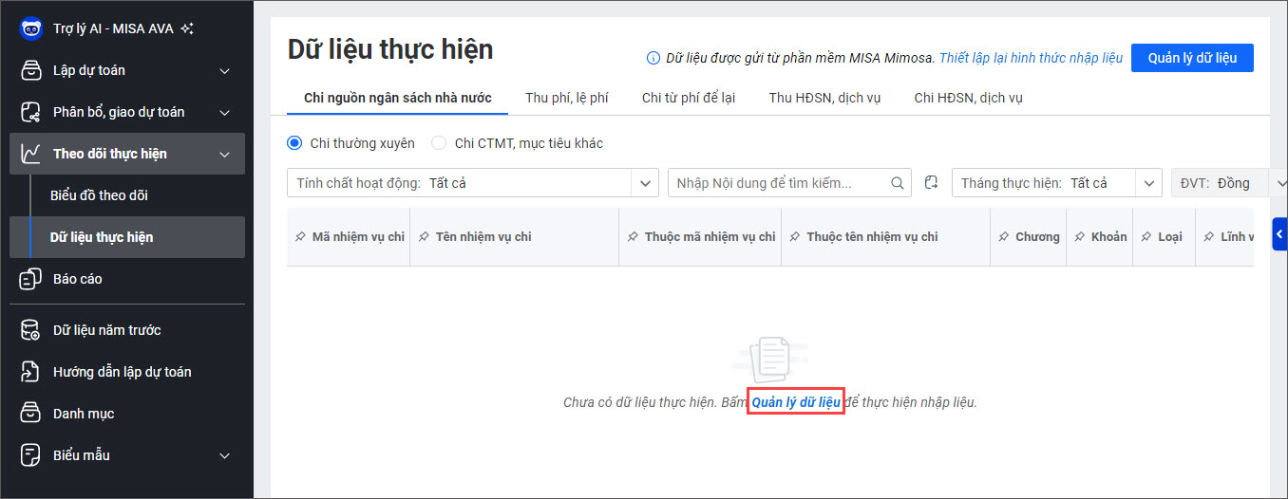This screenshot has height=499, width=1288.
Task: Open Báo cáo from the sidebar
Action: coord(77,279)
